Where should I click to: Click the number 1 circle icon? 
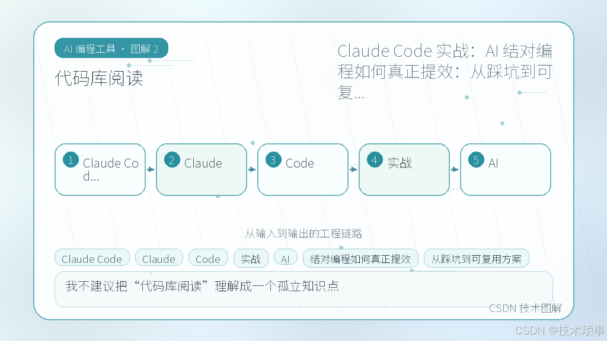point(71,160)
